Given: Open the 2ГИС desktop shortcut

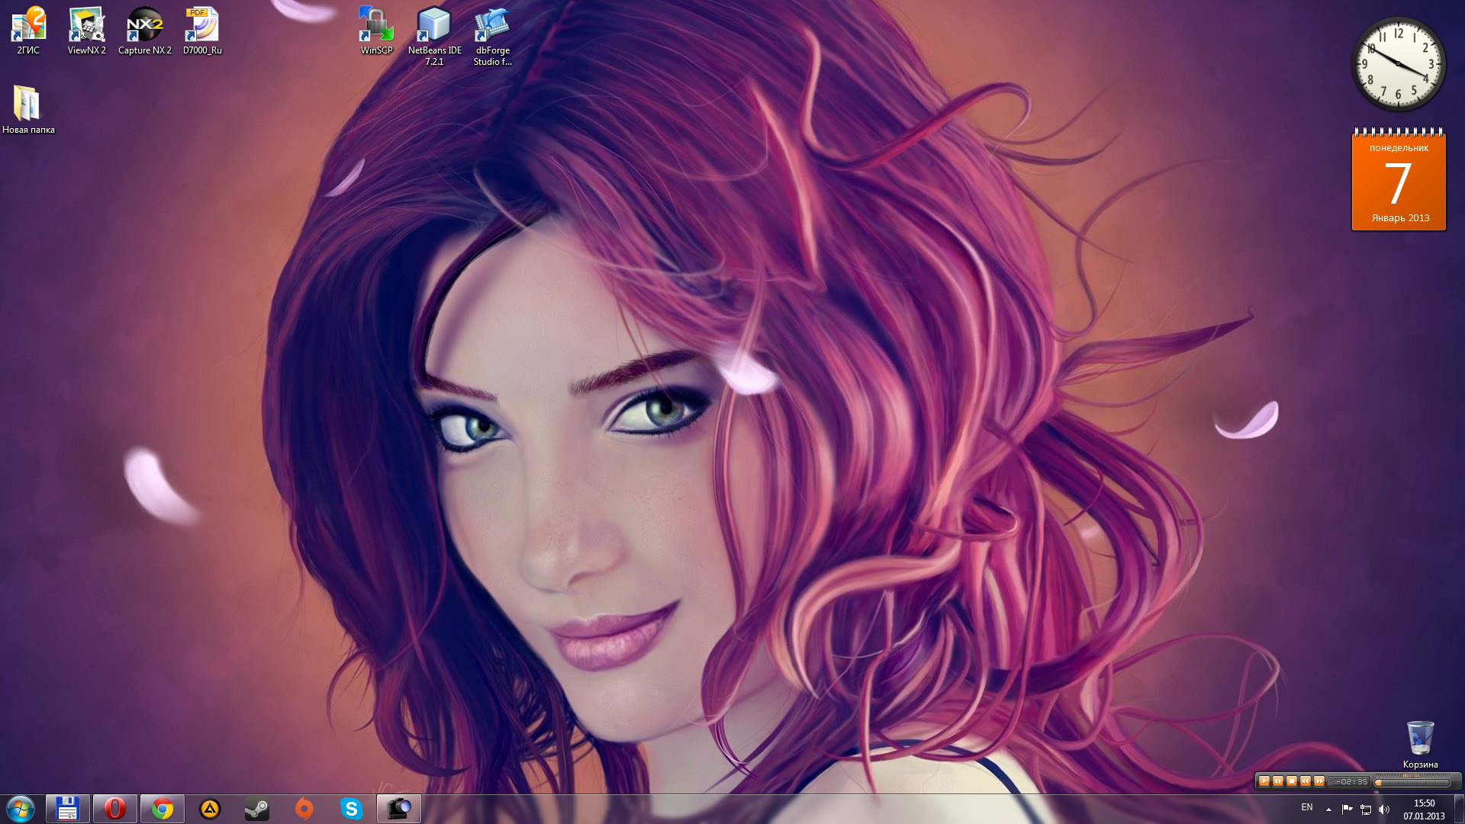Looking at the screenshot, I should coord(28,31).
